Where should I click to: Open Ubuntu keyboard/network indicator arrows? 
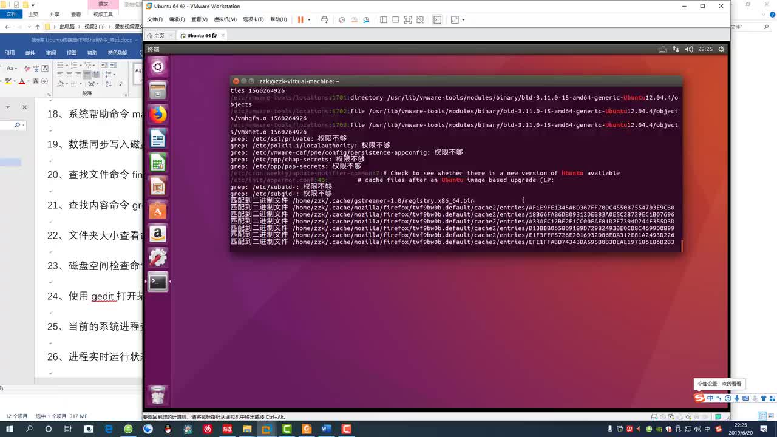676,49
